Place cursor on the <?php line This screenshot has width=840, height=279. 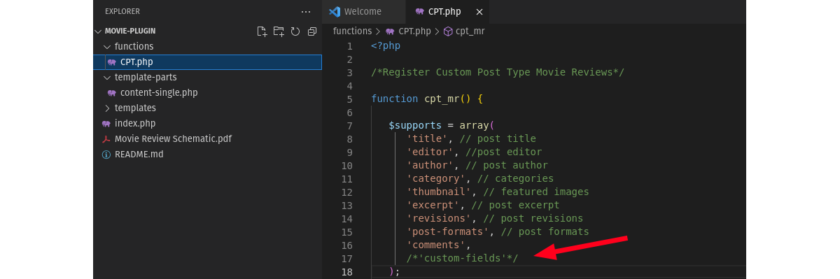[x=386, y=46]
